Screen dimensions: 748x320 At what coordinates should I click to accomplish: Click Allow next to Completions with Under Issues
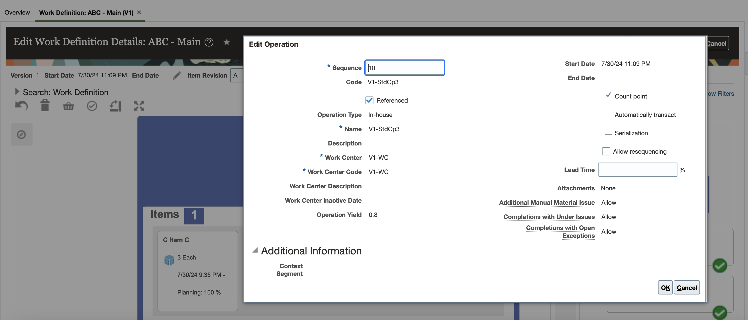[609, 217]
